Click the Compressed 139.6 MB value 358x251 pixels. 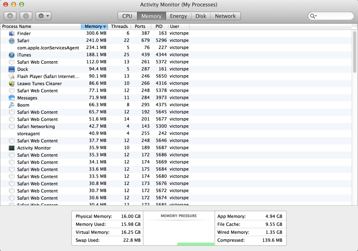click(272, 240)
